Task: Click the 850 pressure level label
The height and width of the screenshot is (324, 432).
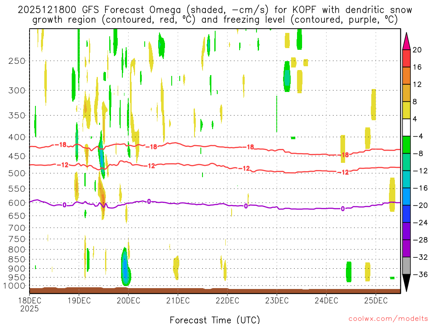Action: [x=17, y=259]
